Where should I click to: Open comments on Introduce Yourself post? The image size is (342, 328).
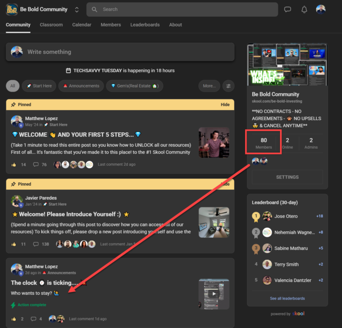click(x=36, y=244)
